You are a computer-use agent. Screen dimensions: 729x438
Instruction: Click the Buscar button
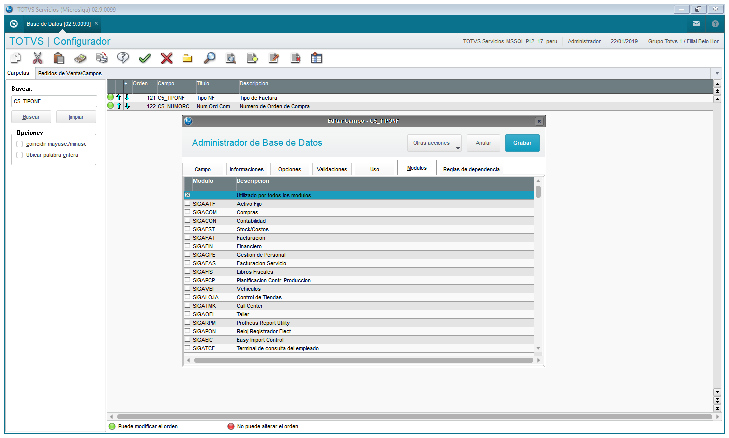(x=31, y=117)
